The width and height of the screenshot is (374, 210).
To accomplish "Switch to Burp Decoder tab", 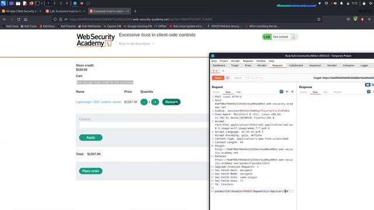I will 332,65.
